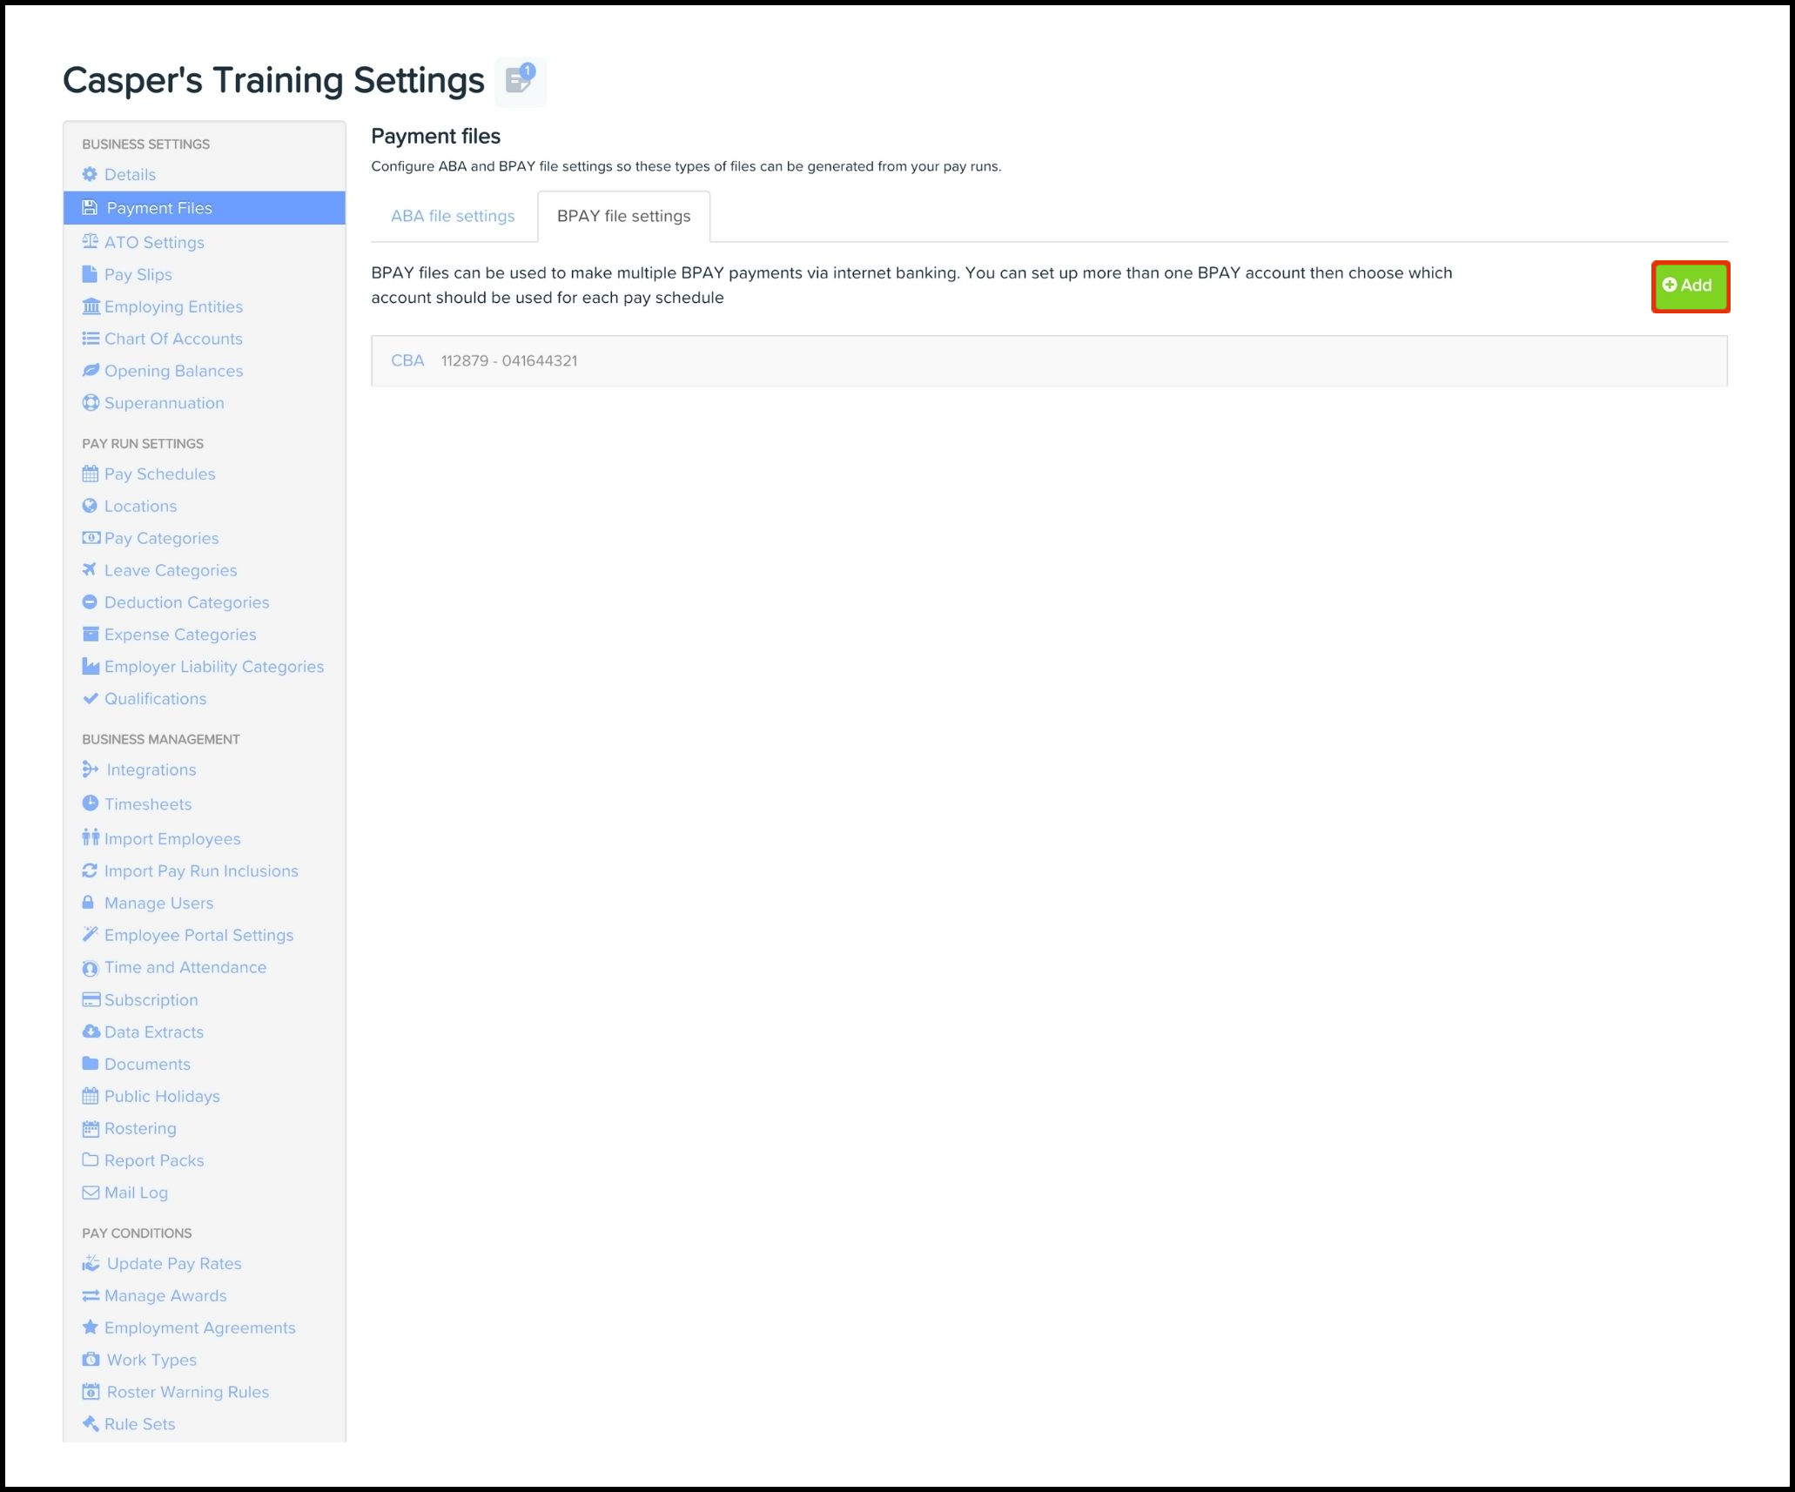Click the lifebuoy icon beside Superannuation

tap(91, 403)
